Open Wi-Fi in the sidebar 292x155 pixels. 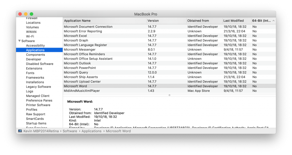tap(30, 36)
